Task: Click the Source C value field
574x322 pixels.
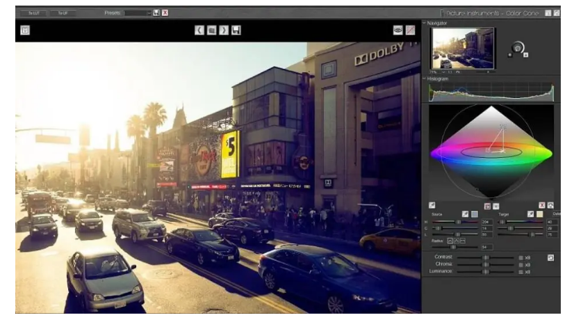Action: pos(487,228)
